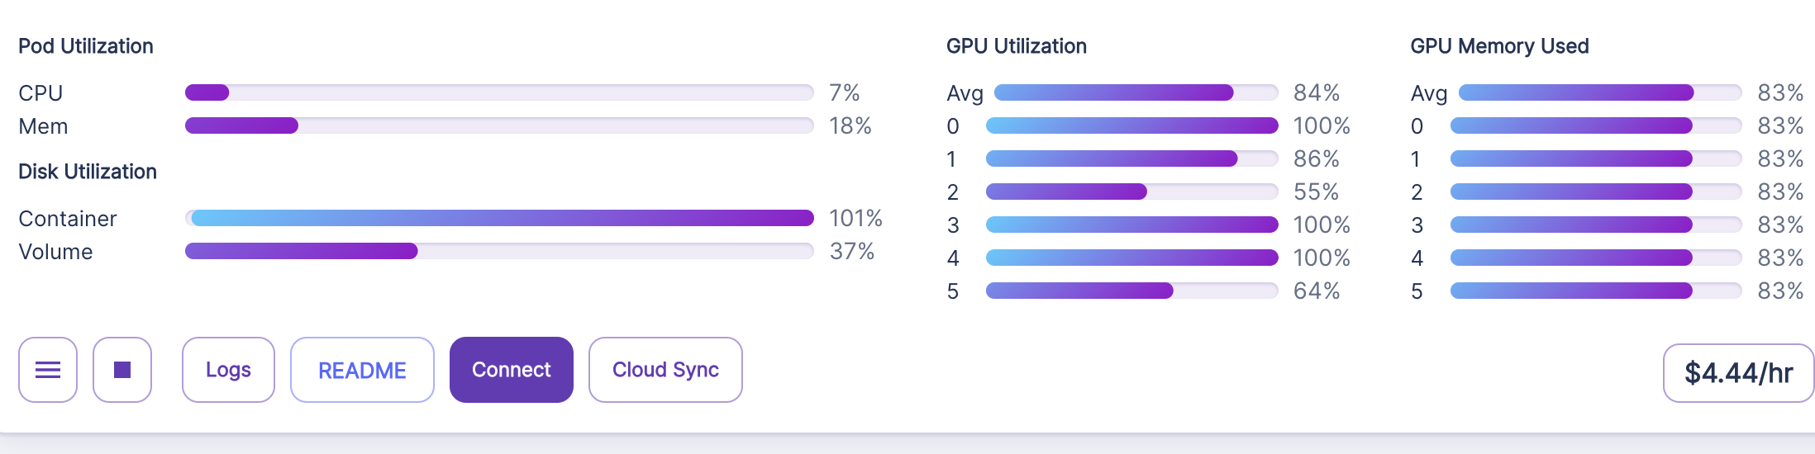Click the GPU Memory Used Avg bar
The image size is (1815, 454).
(1600, 92)
